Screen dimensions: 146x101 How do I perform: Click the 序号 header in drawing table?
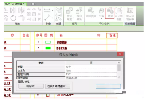39,35
